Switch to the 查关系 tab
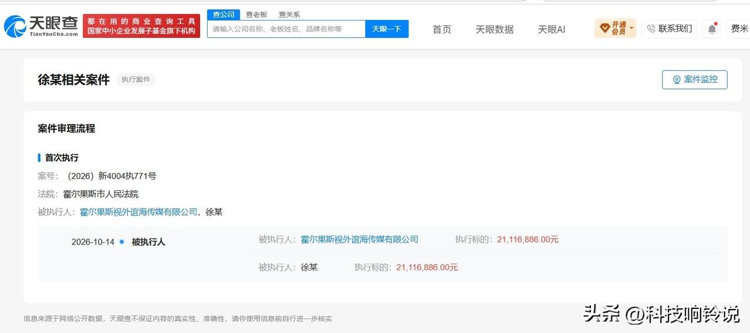 pos(289,15)
